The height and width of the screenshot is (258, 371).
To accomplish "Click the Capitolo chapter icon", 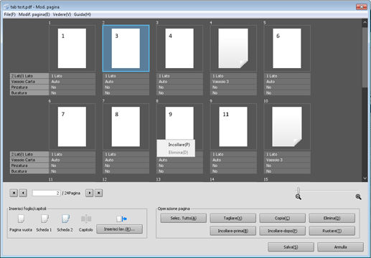I will click(x=86, y=219).
